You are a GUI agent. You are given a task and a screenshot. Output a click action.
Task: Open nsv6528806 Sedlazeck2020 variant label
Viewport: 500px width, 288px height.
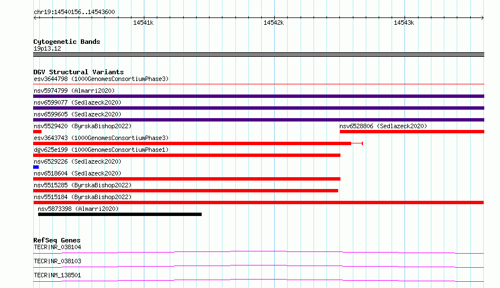[383, 126]
